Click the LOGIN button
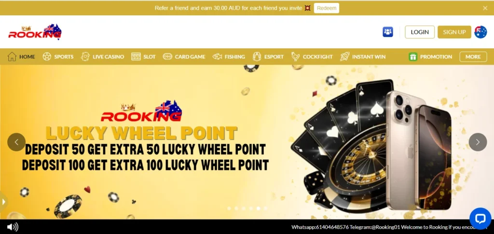 [x=420, y=32]
